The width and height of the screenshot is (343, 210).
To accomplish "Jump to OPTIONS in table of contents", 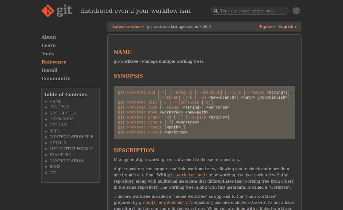I will (58, 125).
